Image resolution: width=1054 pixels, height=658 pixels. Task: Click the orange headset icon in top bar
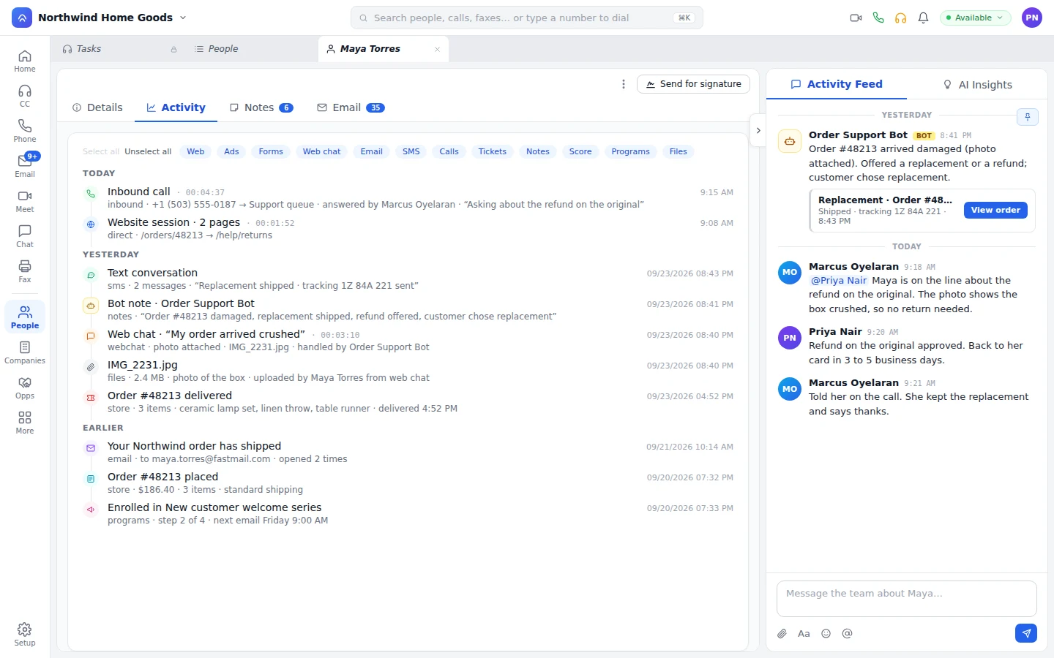coord(900,18)
